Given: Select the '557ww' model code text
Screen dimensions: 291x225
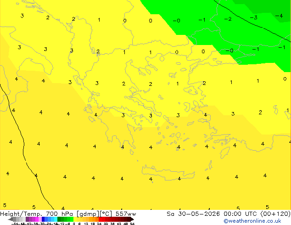Looking at the screenshot, I should click(x=126, y=214).
